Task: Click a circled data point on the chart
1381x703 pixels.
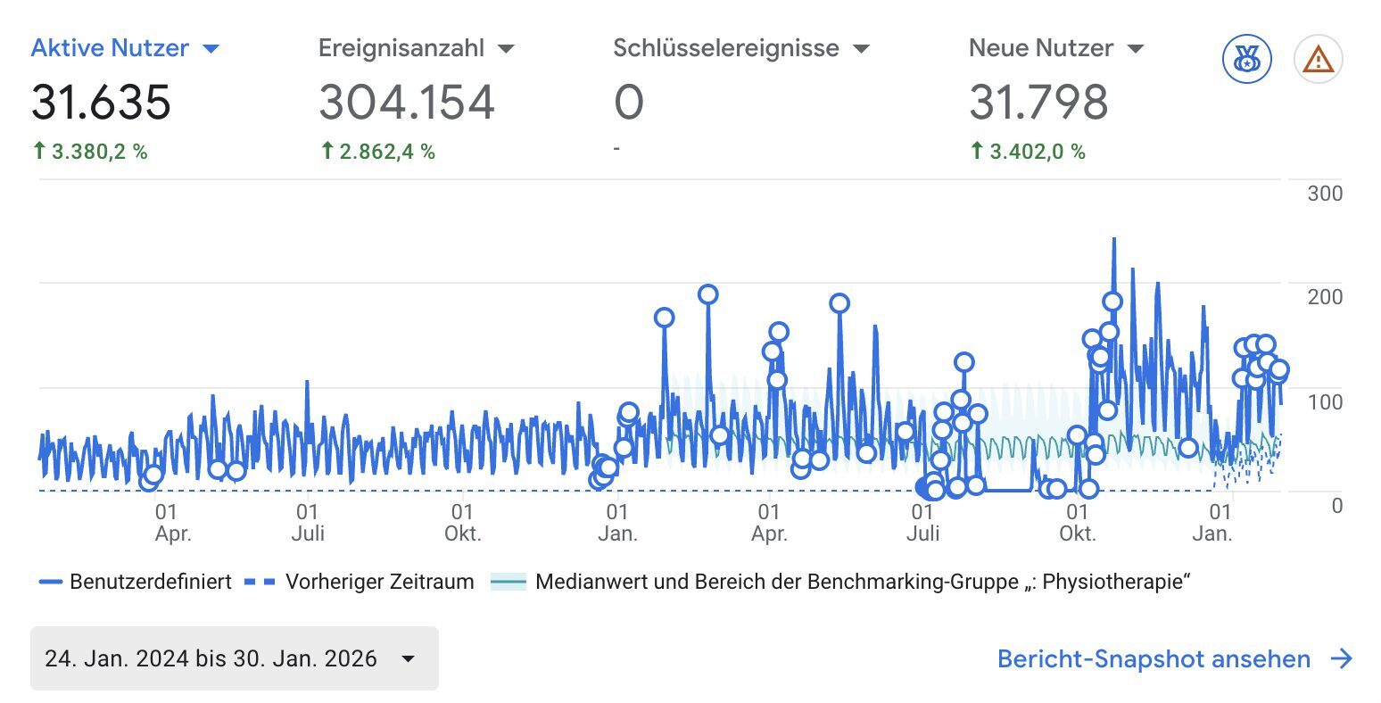Action: [x=709, y=294]
